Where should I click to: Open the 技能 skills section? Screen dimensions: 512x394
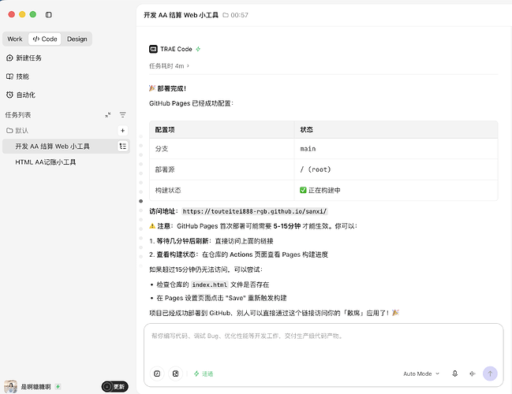coord(17,76)
